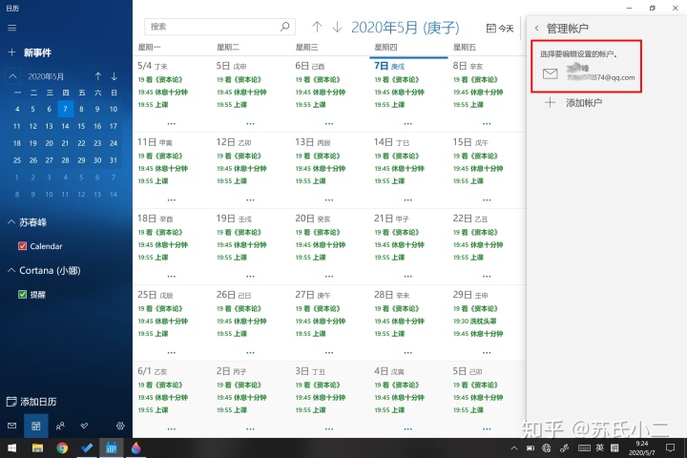Image resolution: width=687 pixels, height=458 pixels.
Task: Open 19:45 休息十分钟 event on 7日
Action: 399,92
